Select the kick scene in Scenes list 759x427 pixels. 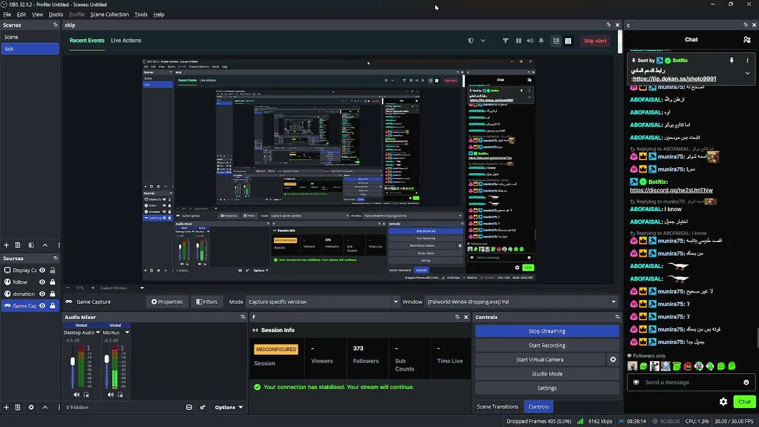[x=30, y=49]
